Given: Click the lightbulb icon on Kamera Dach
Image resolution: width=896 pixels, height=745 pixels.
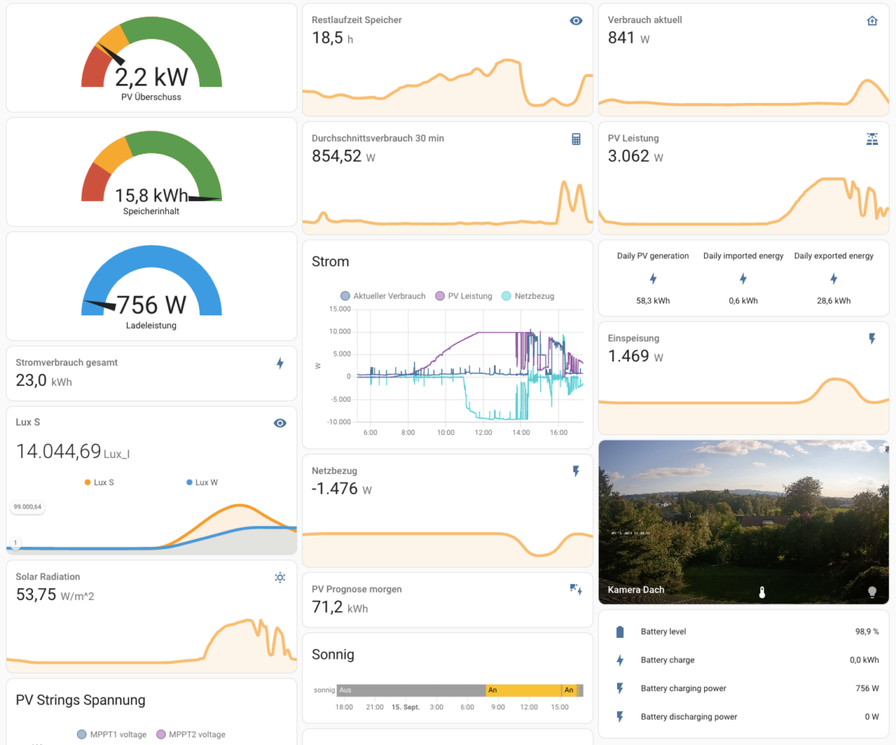Looking at the screenshot, I should pyautogui.click(x=872, y=592).
